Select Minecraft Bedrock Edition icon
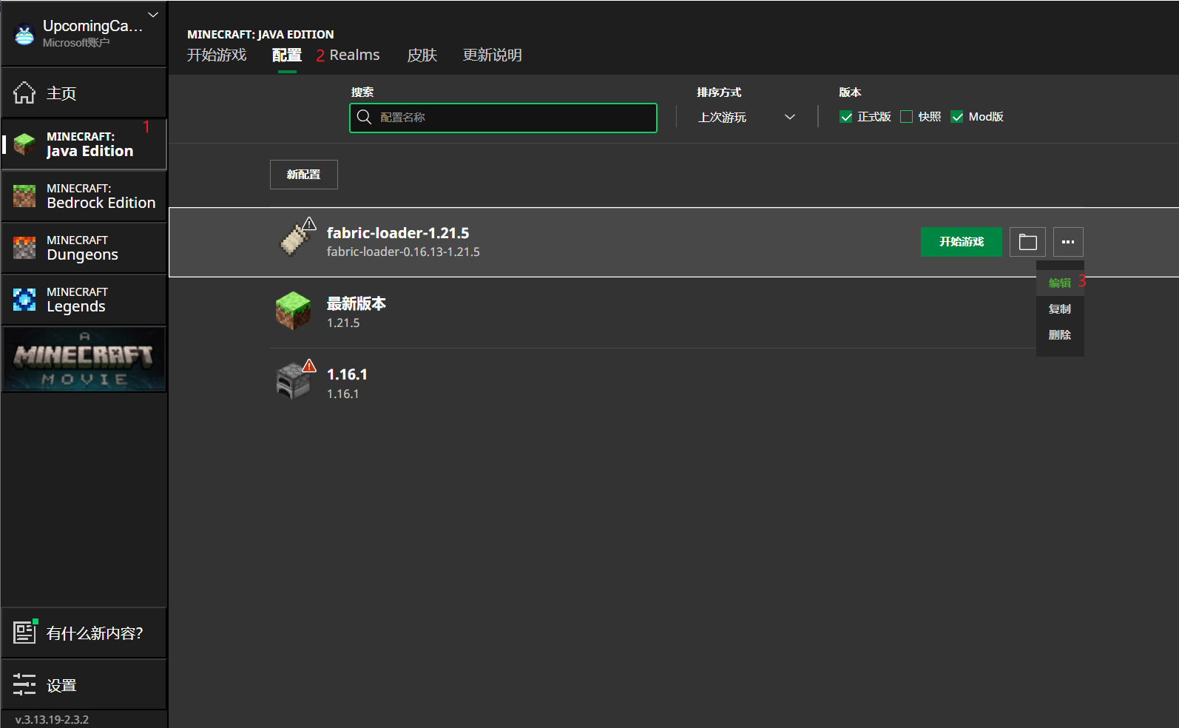 point(24,196)
